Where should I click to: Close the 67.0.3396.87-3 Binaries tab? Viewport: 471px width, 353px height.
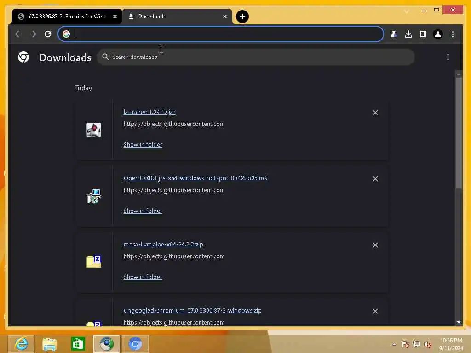click(115, 17)
